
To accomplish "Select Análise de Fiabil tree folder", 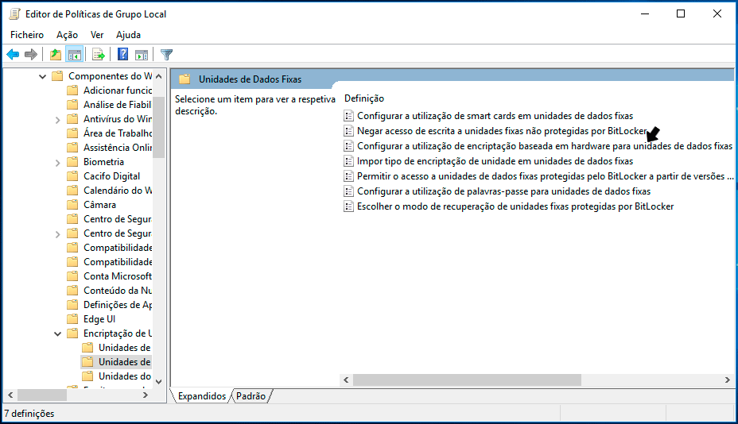I will coord(117,104).
